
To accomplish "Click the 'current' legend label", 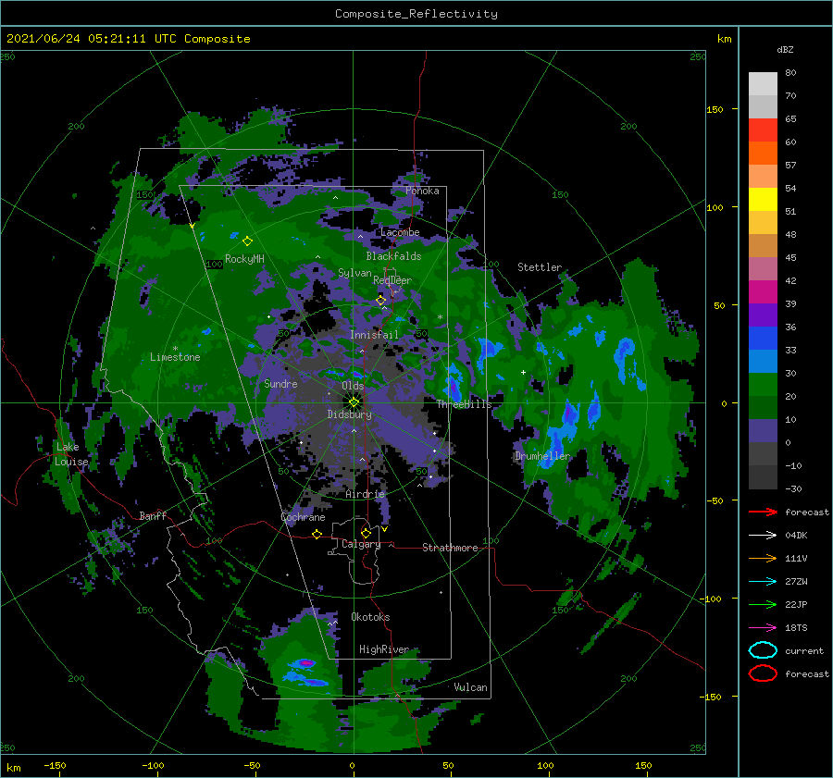I will pos(803,650).
